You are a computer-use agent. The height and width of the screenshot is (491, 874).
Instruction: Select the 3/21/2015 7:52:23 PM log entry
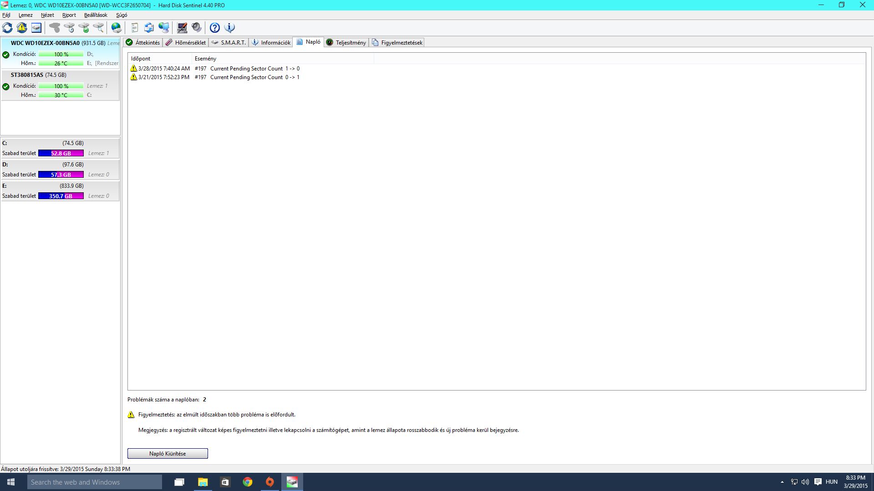click(x=215, y=77)
